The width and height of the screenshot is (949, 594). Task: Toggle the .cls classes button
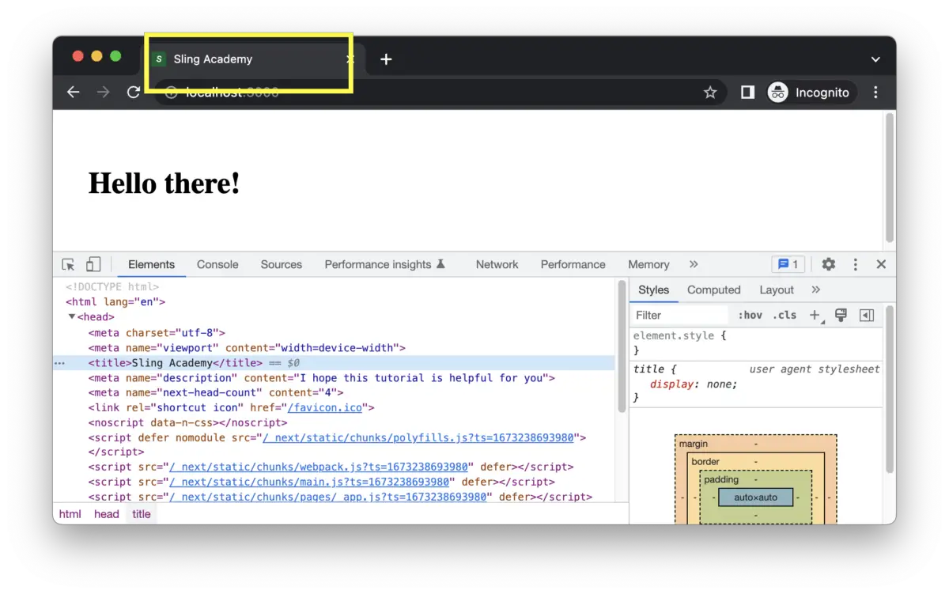click(x=785, y=315)
